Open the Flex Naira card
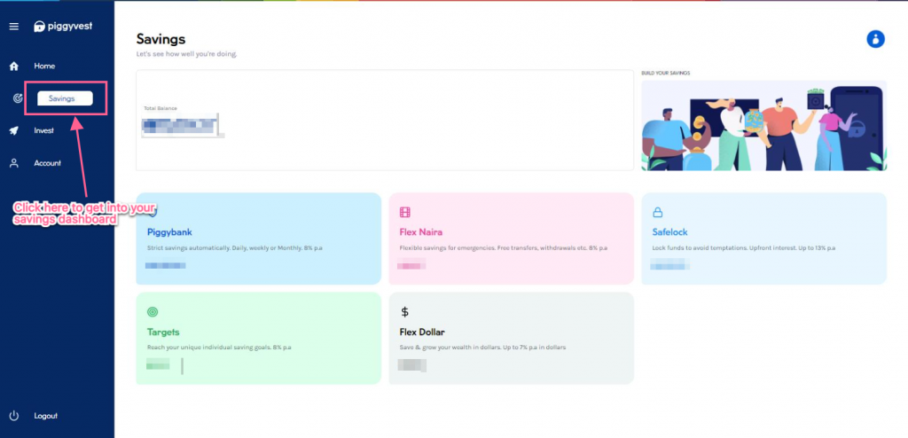The width and height of the screenshot is (908, 438). [512, 239]
